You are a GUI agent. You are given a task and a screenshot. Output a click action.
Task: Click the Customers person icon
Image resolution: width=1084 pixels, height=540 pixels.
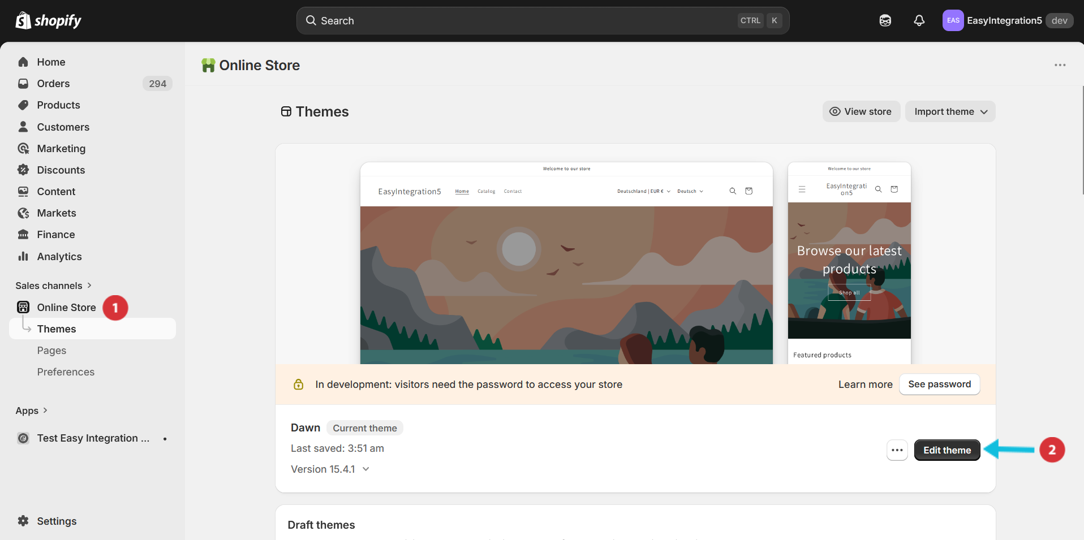point(23,127)
